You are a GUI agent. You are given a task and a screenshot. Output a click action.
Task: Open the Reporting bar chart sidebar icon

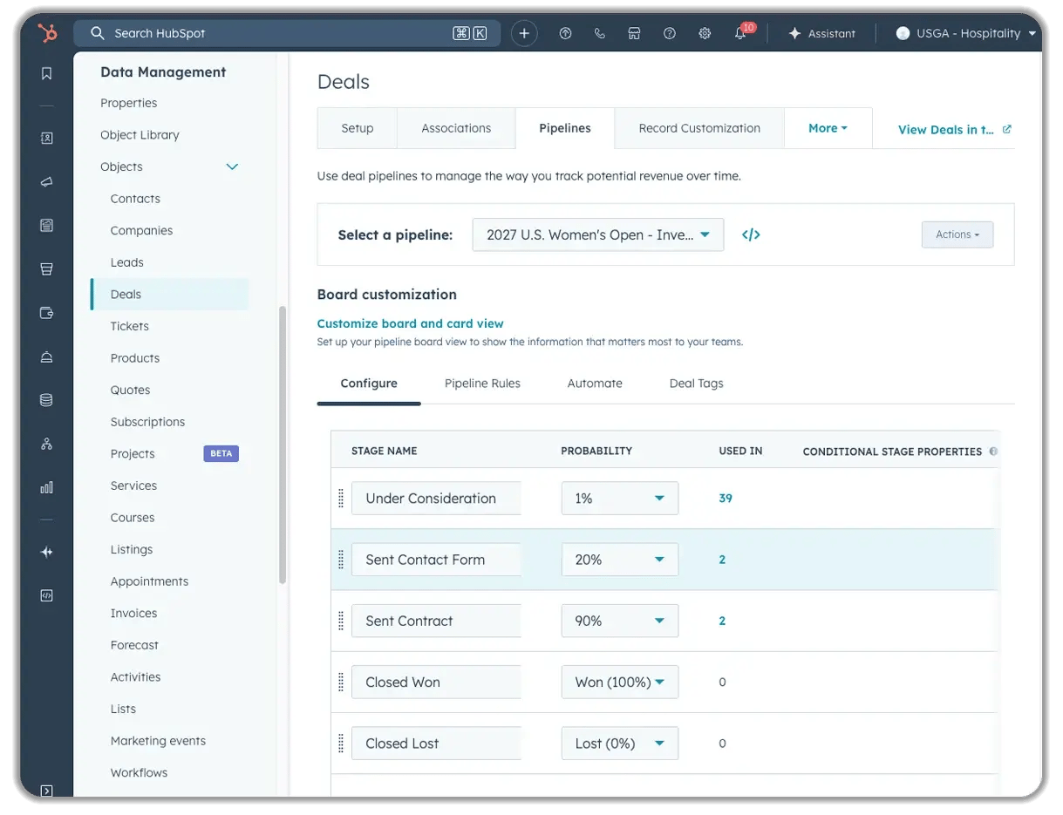click(x=46, y=486)
